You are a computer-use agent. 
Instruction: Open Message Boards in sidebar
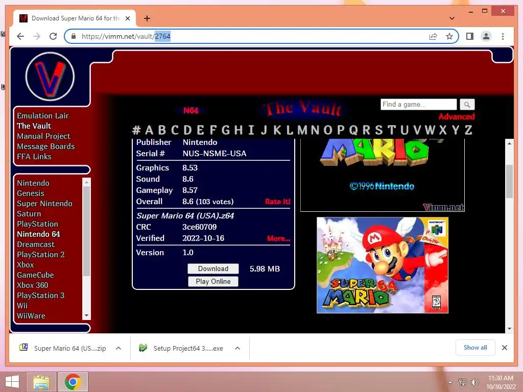pyautogui.click(x=45, y=146)
